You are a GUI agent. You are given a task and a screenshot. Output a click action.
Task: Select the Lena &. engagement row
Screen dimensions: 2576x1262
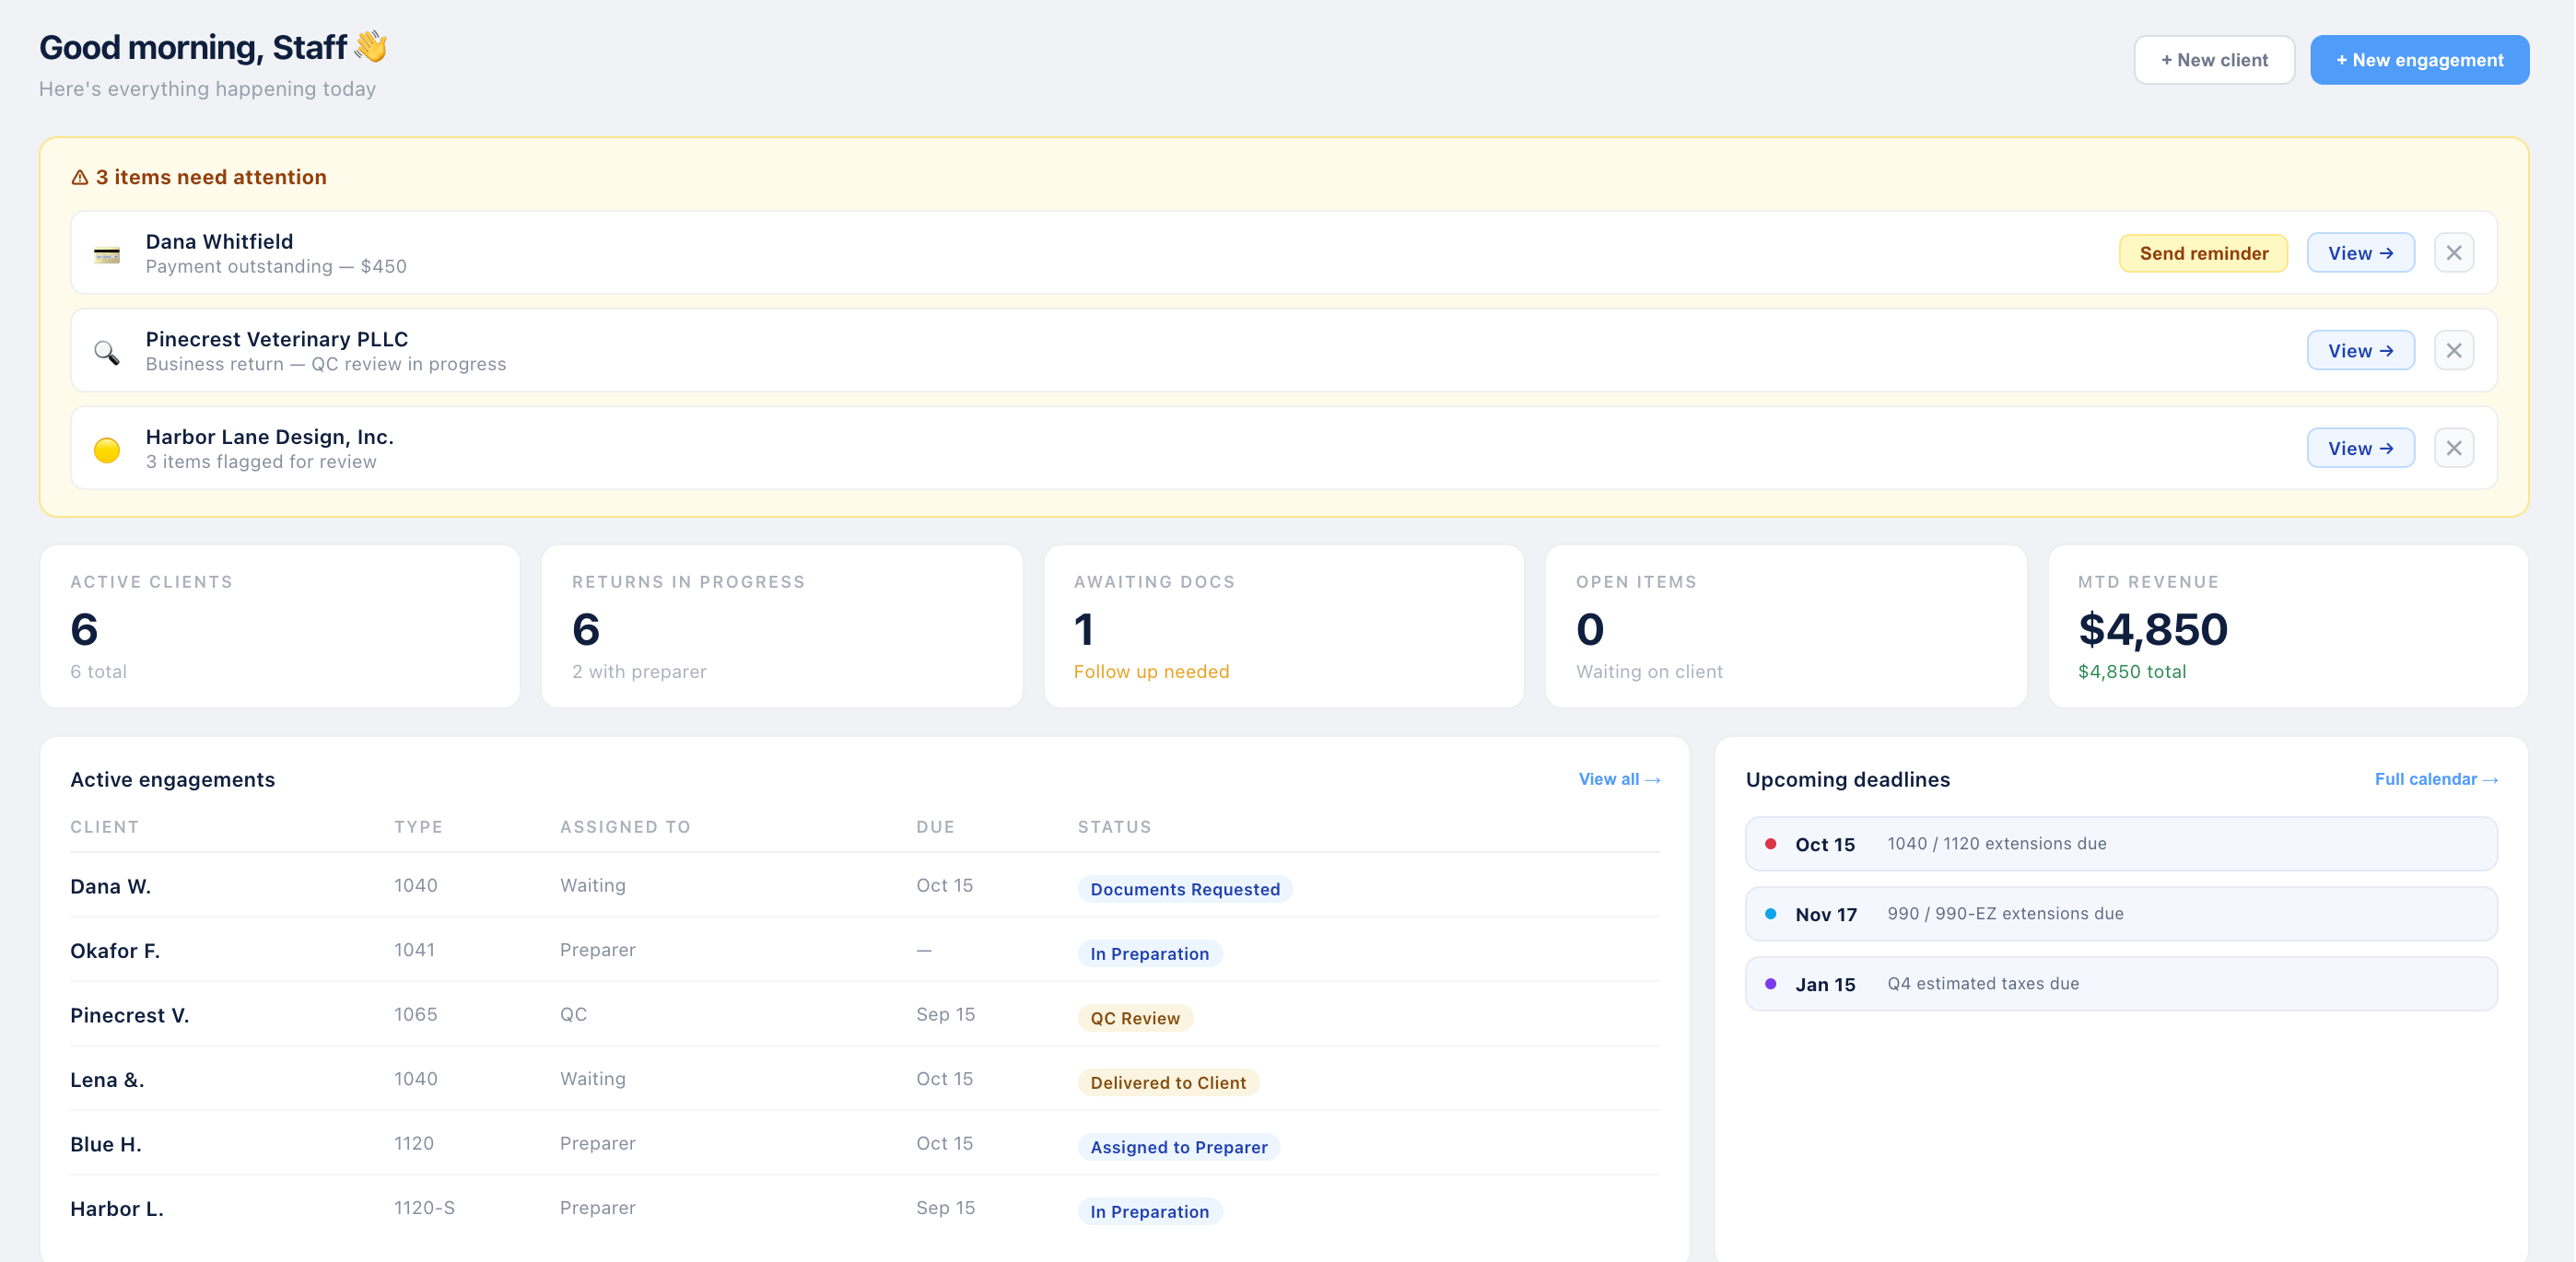(865, 1079)
